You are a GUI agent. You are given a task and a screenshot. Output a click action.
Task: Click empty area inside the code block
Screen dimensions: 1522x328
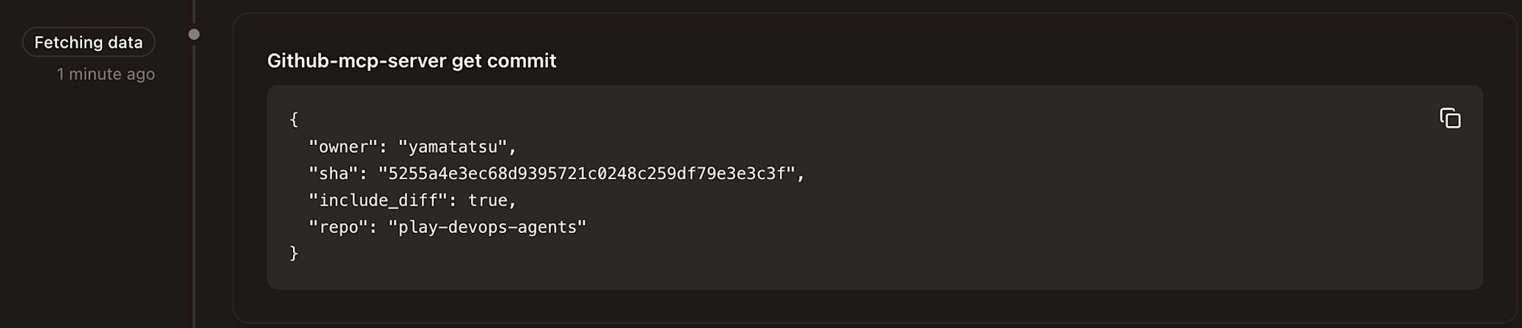point(1065,228)
